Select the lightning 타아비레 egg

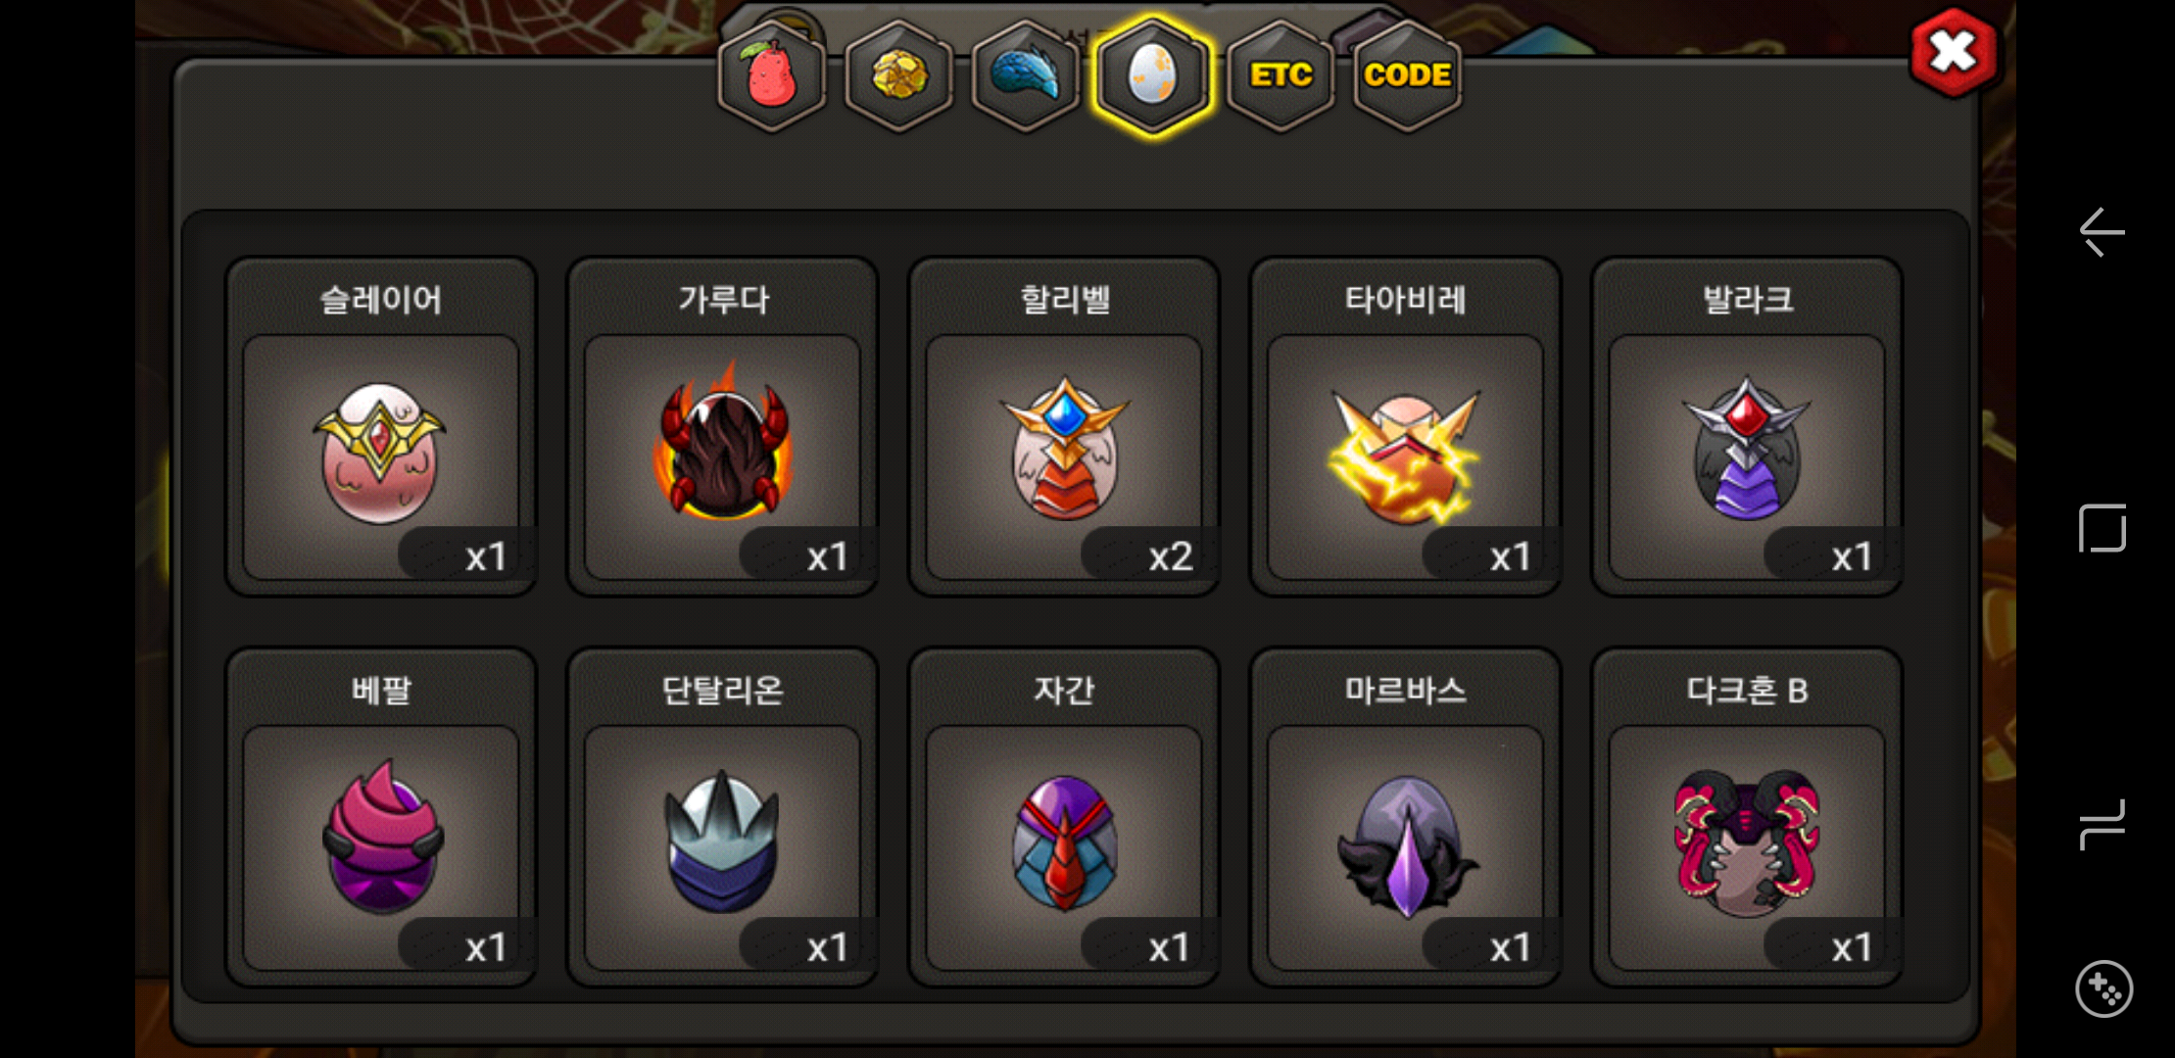[x=1405, y=426]
